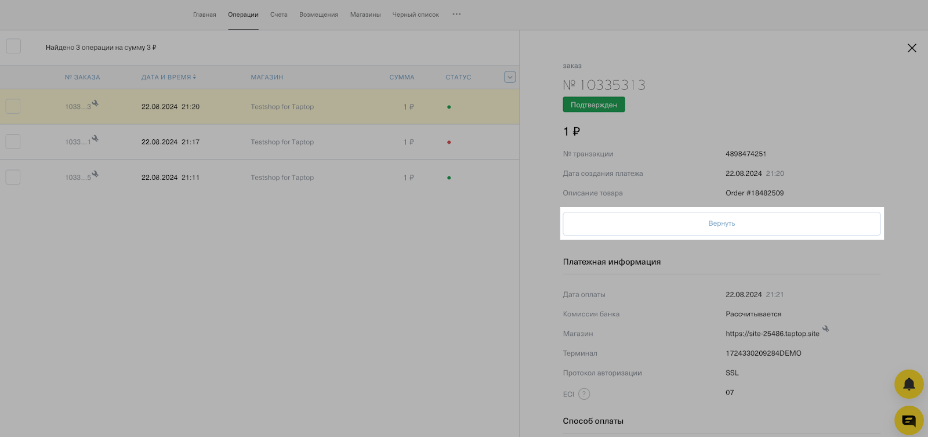Click the ECI help question mark
The image size is (928, 437).
[584, 394]
